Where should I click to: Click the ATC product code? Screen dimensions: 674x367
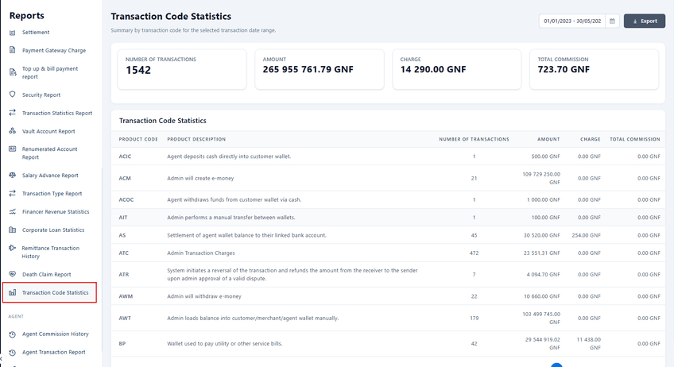click(124, 253)
